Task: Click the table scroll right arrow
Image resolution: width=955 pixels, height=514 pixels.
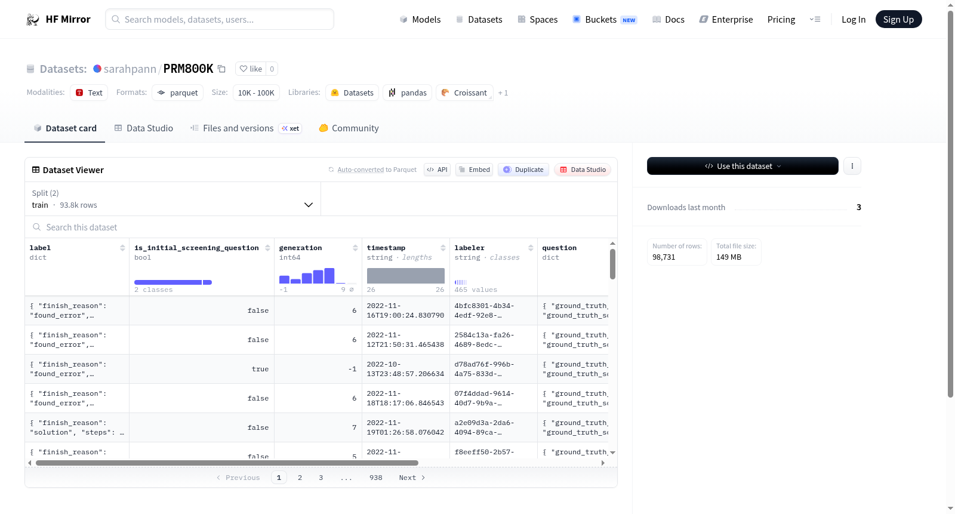Action: point(603,463)
